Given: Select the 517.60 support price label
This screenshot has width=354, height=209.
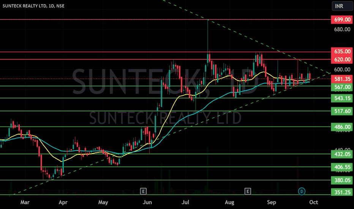Looking at the screenshot, I should pyautogui.click(x=342, y=111).
